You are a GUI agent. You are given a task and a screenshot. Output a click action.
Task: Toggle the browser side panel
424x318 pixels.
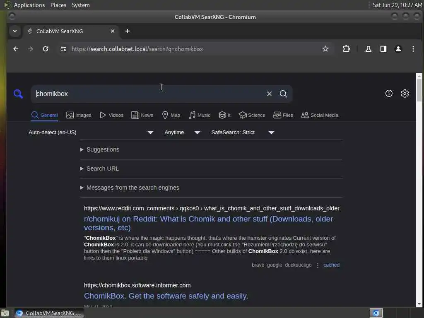coord(383,49)
